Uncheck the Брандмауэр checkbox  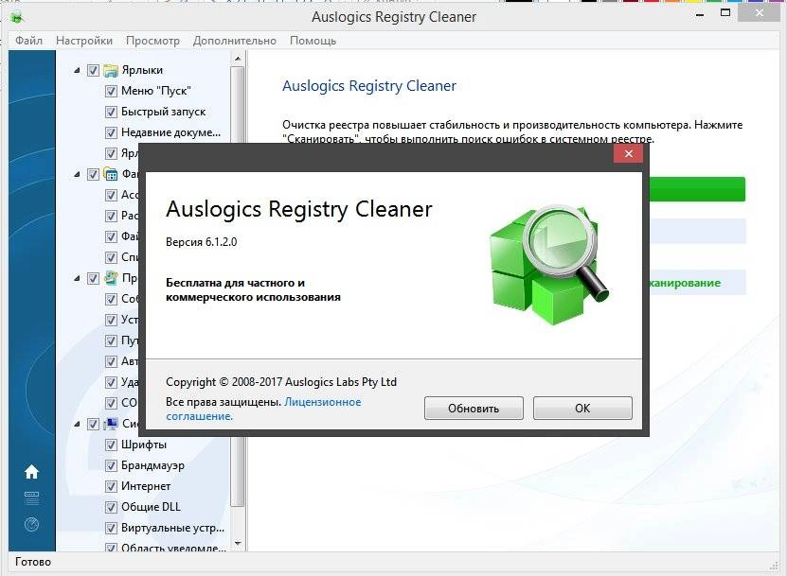coord(111,465)
